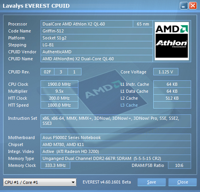Click the Active (ATI Radeon HD 3200) value
Screen dimensions: 200x192
tap(116, 151)
